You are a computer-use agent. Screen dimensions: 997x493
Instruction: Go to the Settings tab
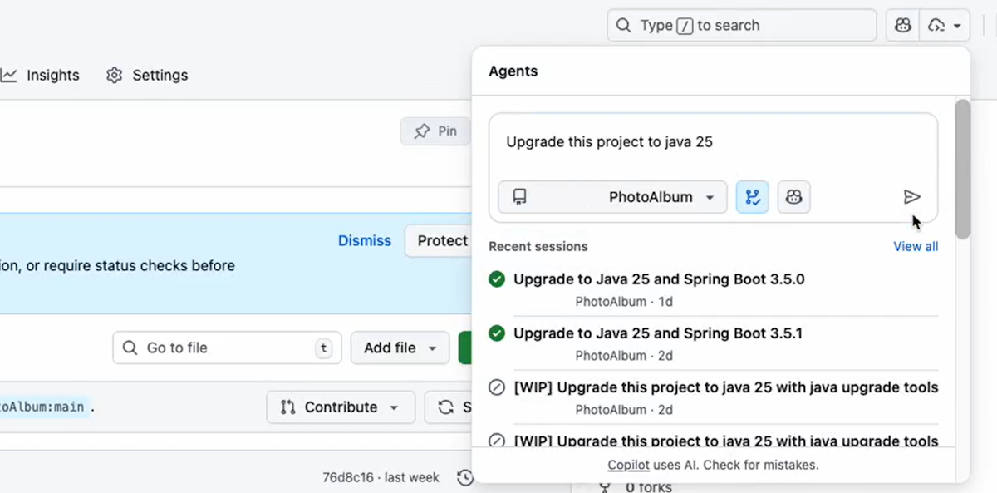[x=148, y=75]
